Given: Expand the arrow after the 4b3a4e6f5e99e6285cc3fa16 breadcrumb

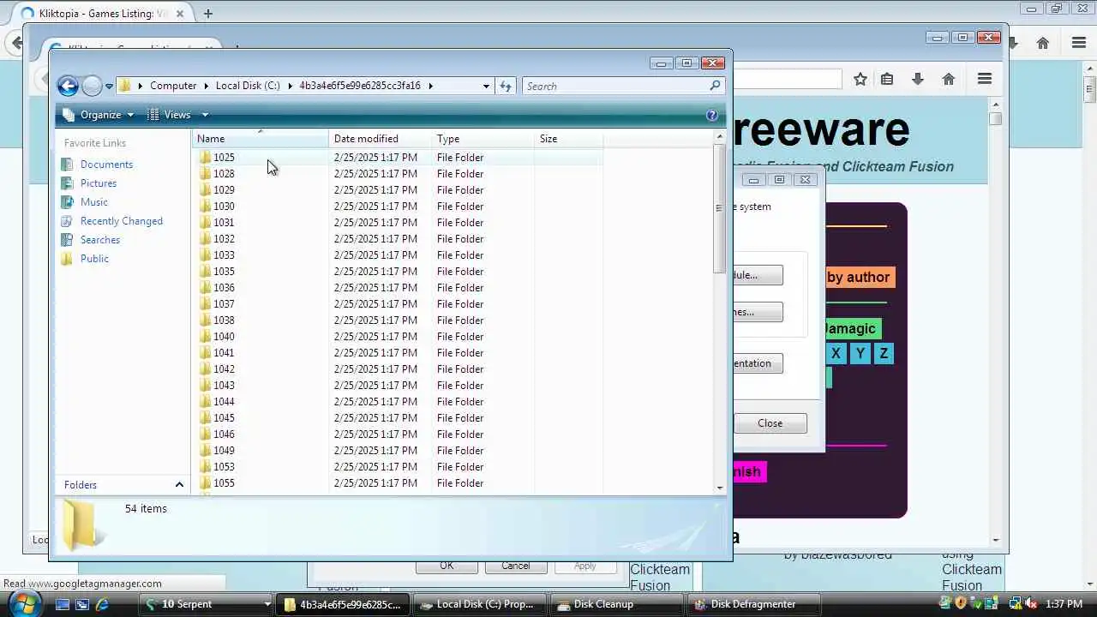Looking at the screenshot, I should click(x=430, y=86).
